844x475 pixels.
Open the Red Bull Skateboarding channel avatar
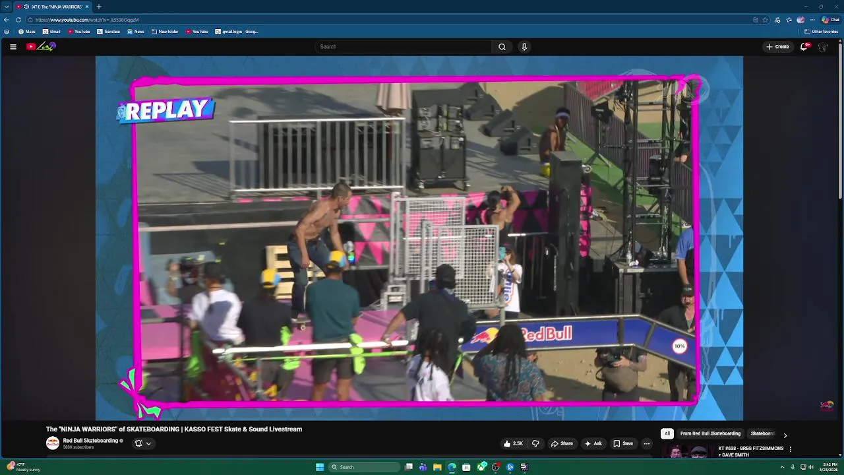(x=52, y=443)
